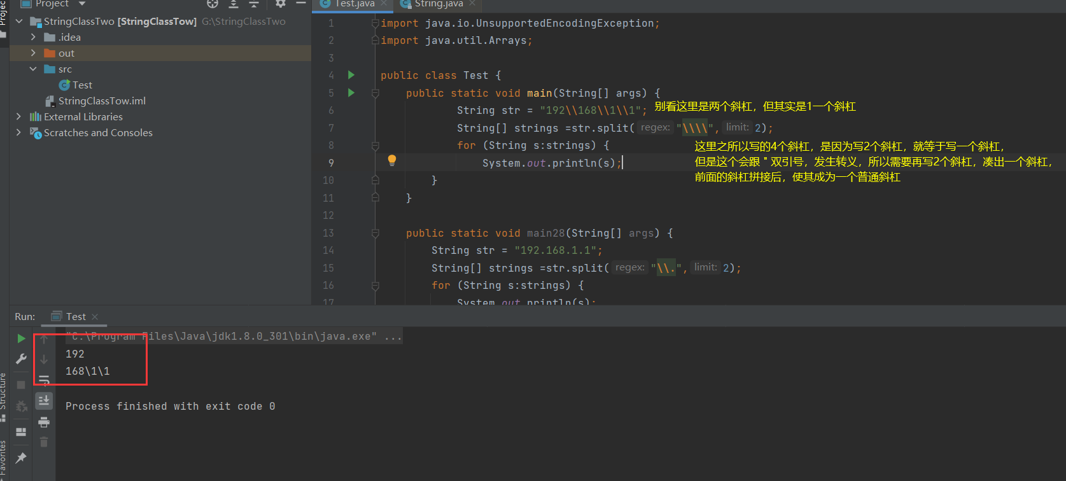Click collapse all icon in Project panel

point(254,4)
